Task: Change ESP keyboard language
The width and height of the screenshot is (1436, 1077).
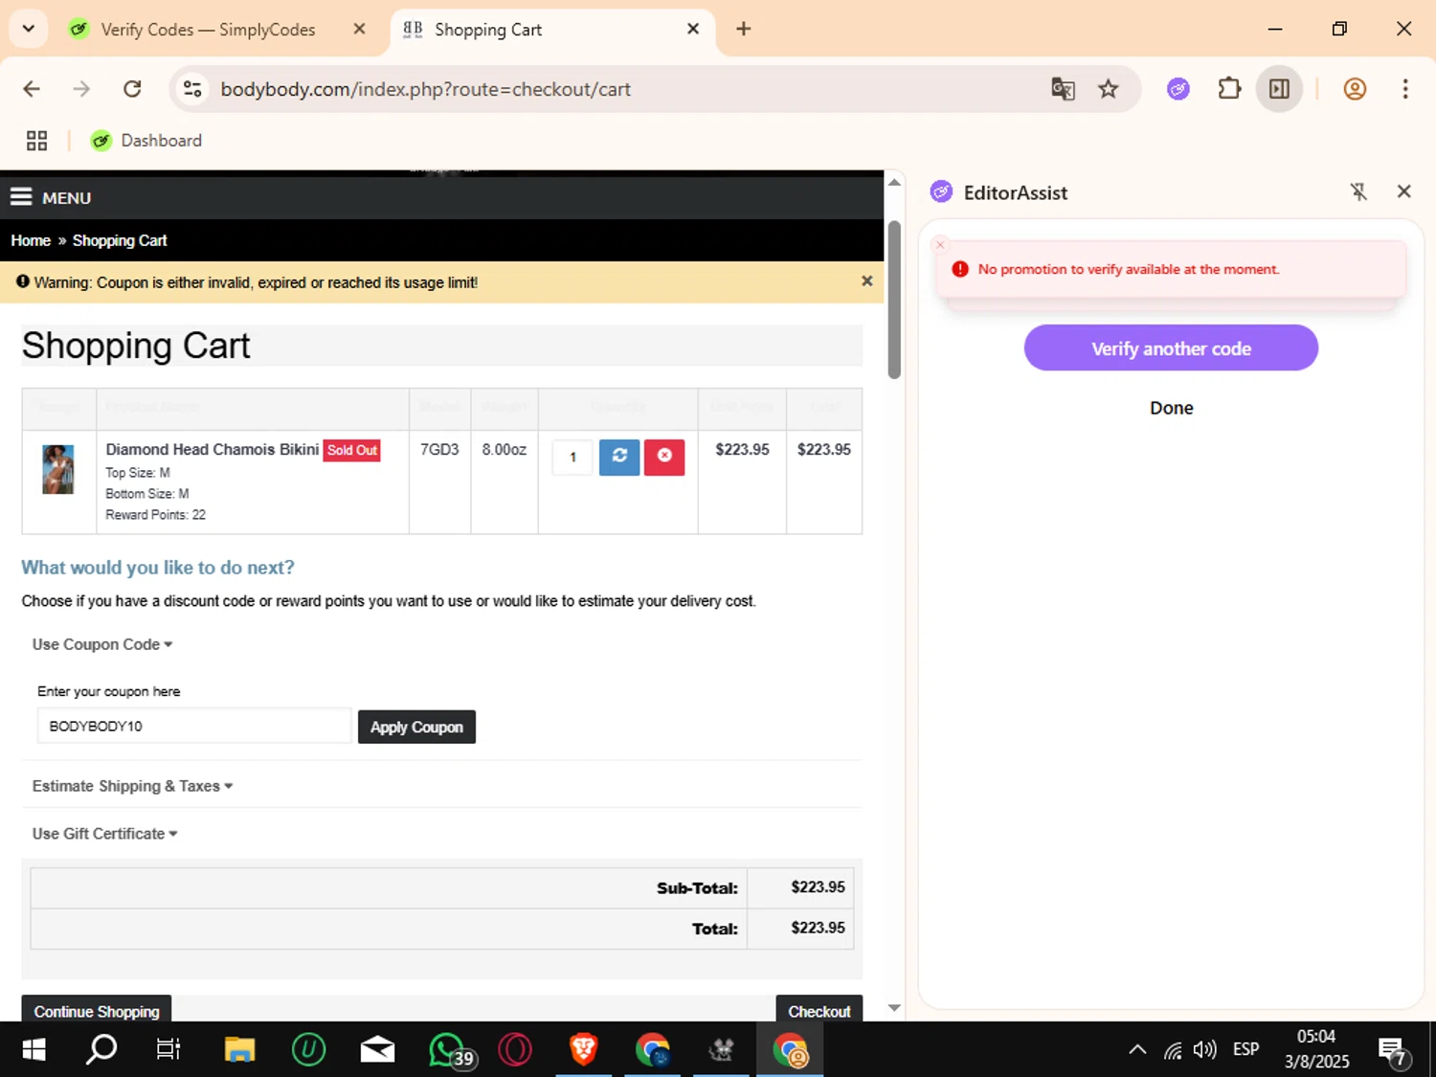Action: [x=1246, y=1049]
